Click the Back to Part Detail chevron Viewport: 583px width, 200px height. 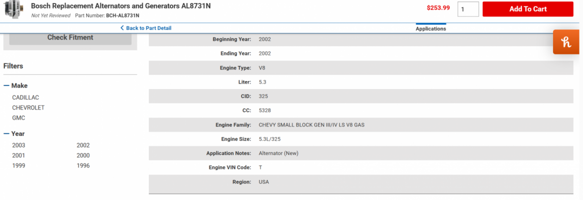click(122, 28)
